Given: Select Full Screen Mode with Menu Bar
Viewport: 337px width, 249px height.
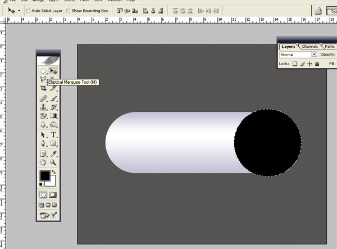Looking at the screenshot, I should pyautogui.click(x=48, y=205).
